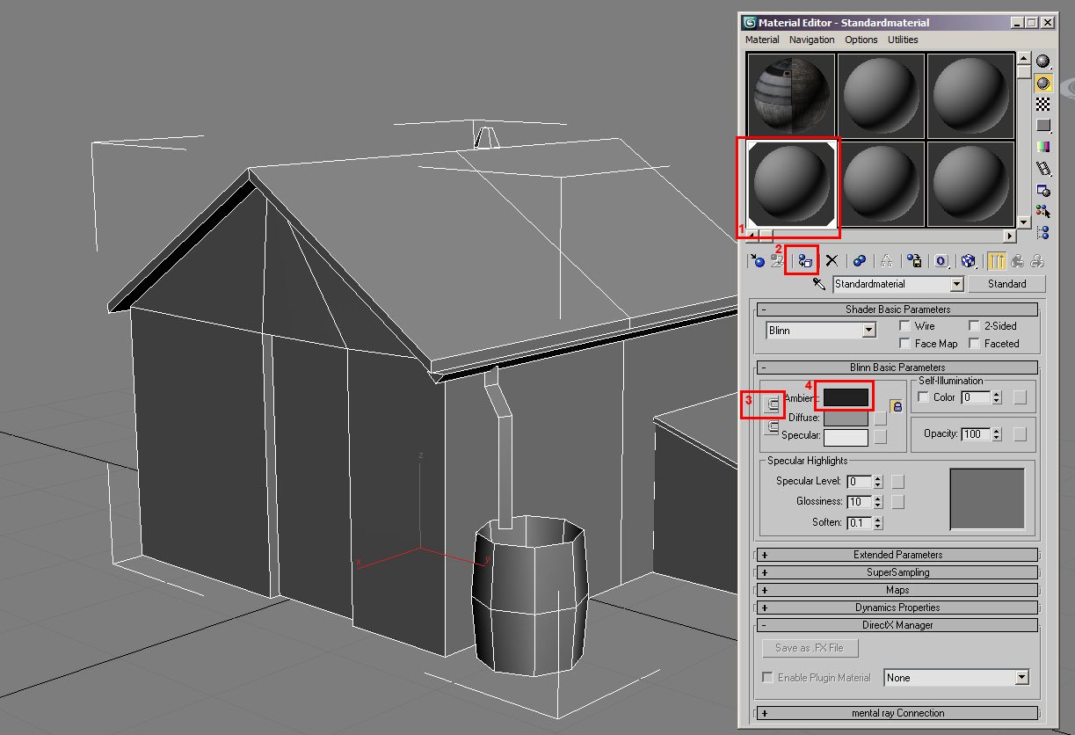Toggle checkered Background icon in side toolbar
Screen dimensions: 1075x735
point(1043,104)
